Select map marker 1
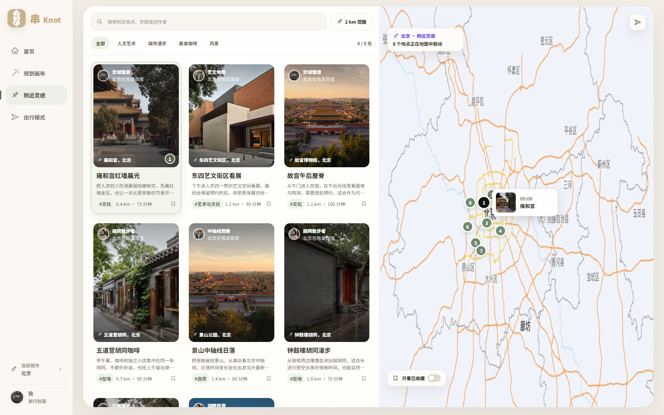Screen dimensions: 664x415 click(483, 203)
